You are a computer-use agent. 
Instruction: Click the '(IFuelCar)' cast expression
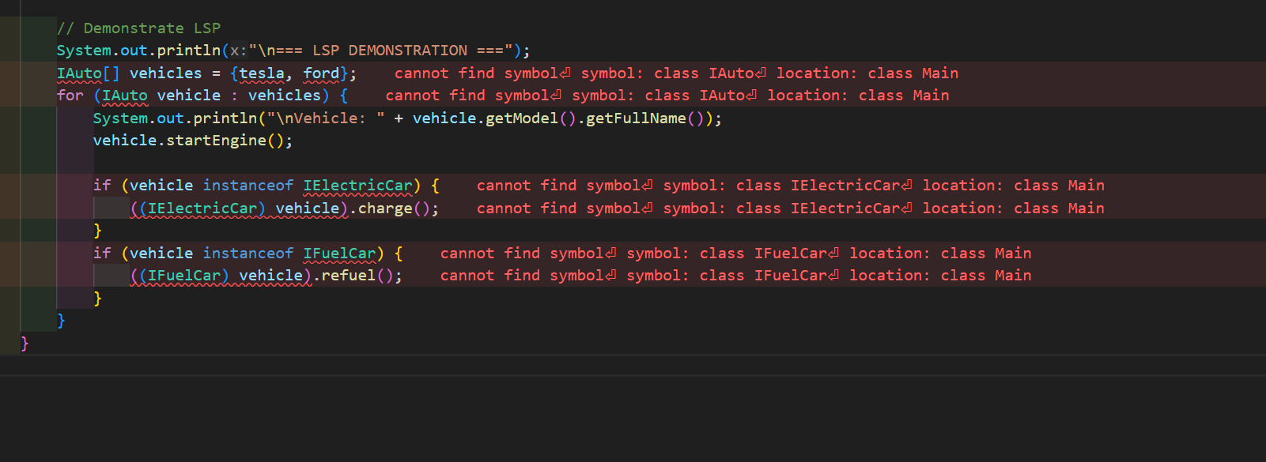point(184,275)
